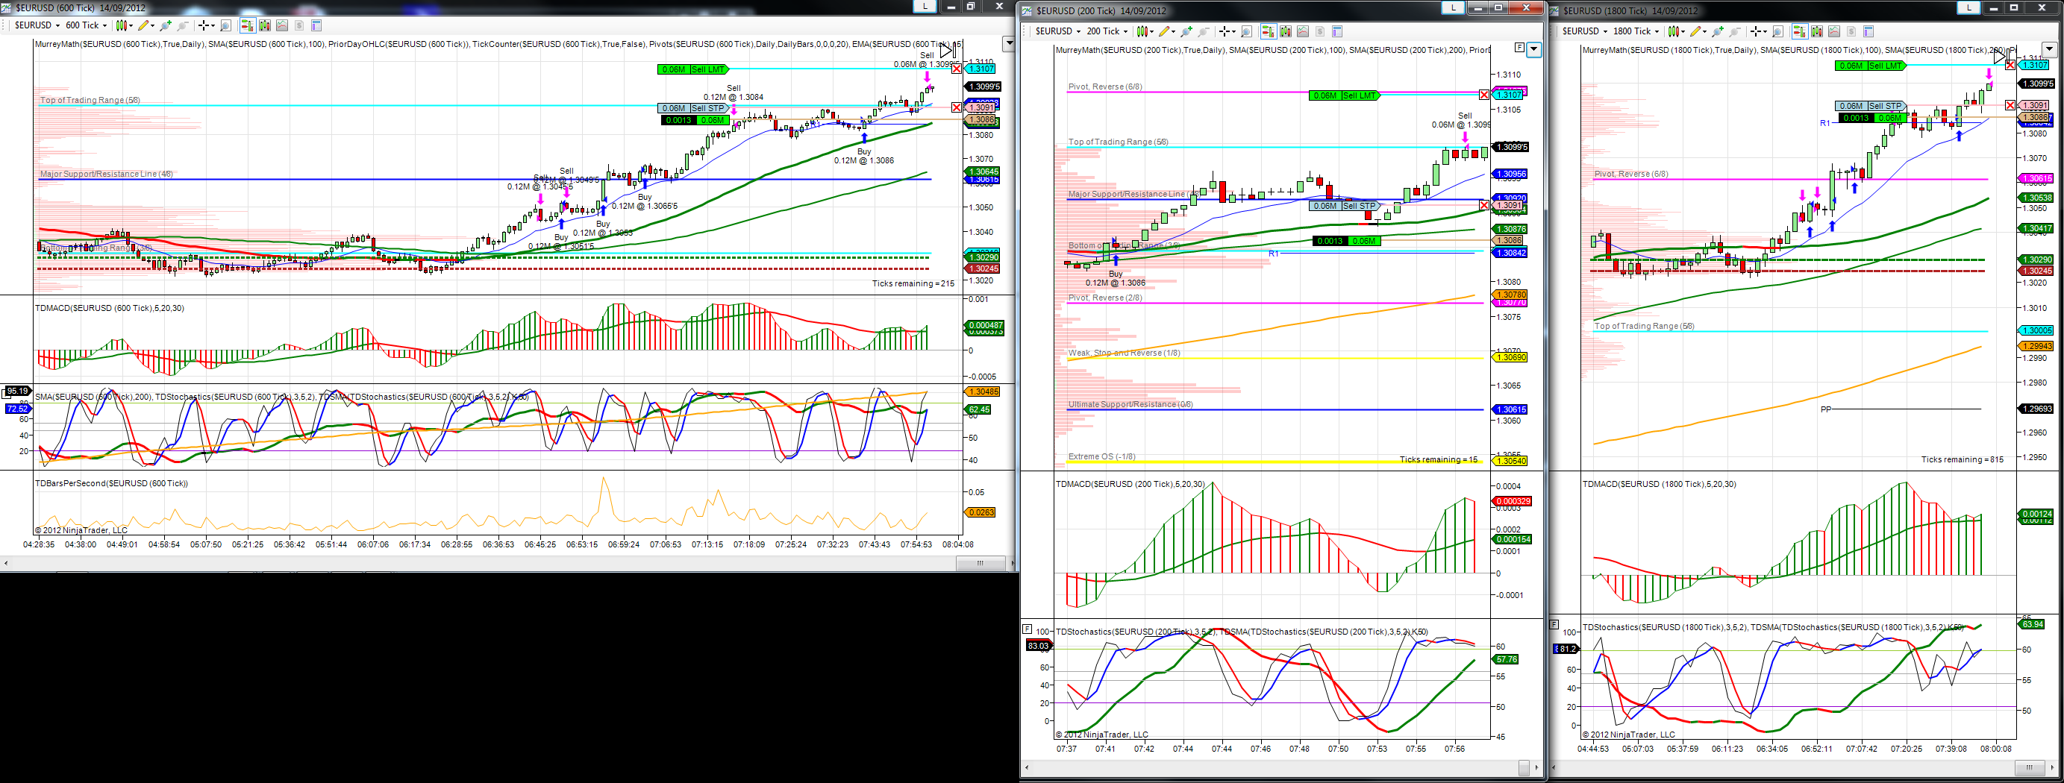Cancel the Sell LMT order in 600 Tick chart
This screenshot has height=783, width=2064.
pos(956,69)
